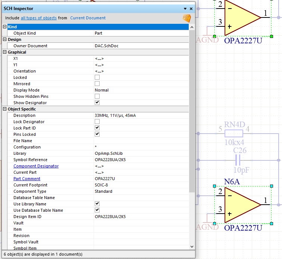Toggle the Mirrored checkbox
The width and height of the screenshot is (282, 259).
97,84
